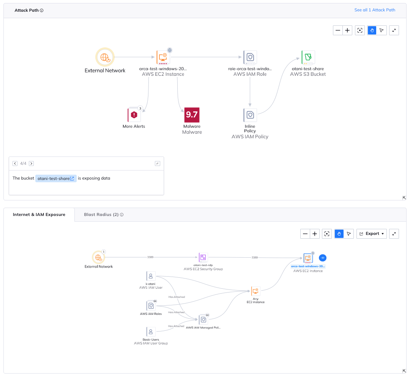Screen dimensions: 410x377
Task: Fit exposure graph to view
Action: pyautogui.click(x=327, y=234)
